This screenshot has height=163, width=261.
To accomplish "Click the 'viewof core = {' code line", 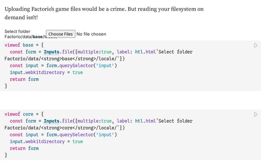I will pyautogui.click(x=24, y=114).
